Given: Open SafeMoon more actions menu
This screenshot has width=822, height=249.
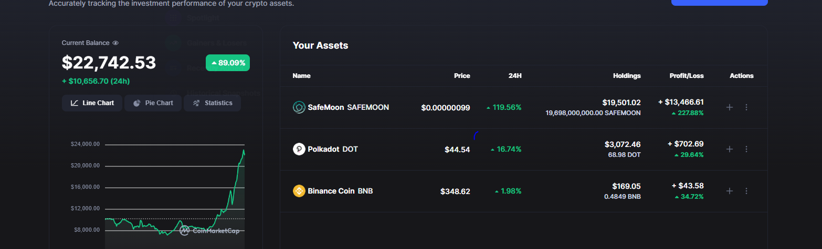Looking at the screenshot, I should [x=746, y=107].
